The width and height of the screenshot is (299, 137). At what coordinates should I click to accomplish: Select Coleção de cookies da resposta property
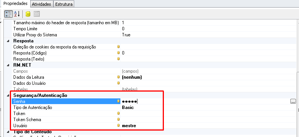(55, 47)
